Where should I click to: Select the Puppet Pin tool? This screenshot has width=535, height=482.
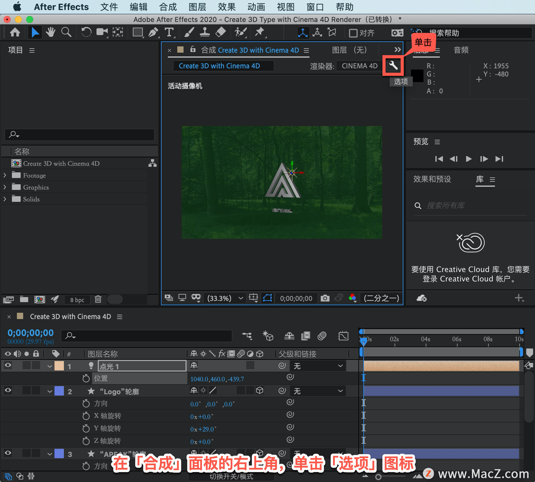coord(260,32)
